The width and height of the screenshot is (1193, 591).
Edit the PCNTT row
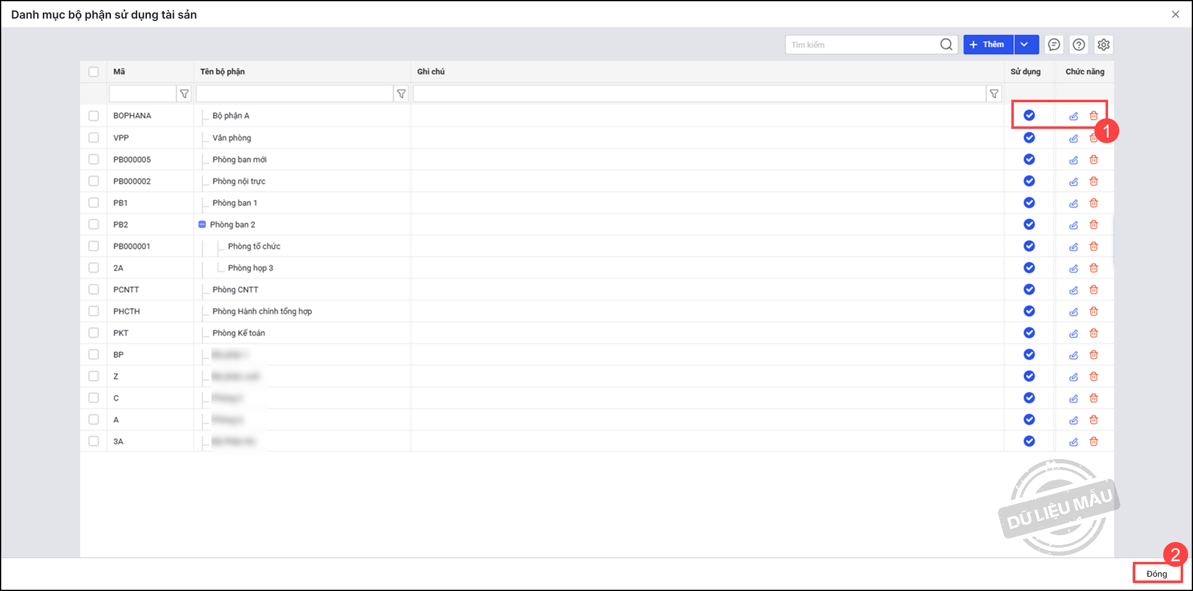click(1073, 290)
